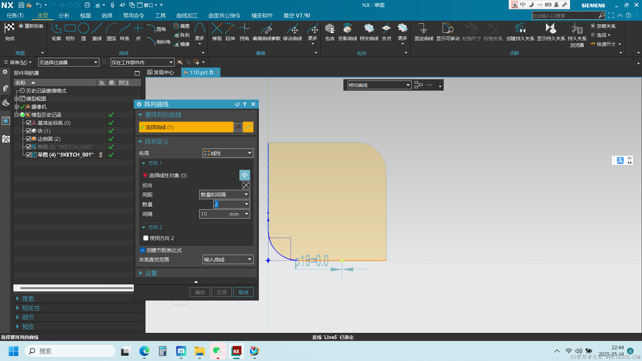642x361 pixels.
Task: Toggle checkbox for 基准坐标系 (0)
Action: [29, 123]
